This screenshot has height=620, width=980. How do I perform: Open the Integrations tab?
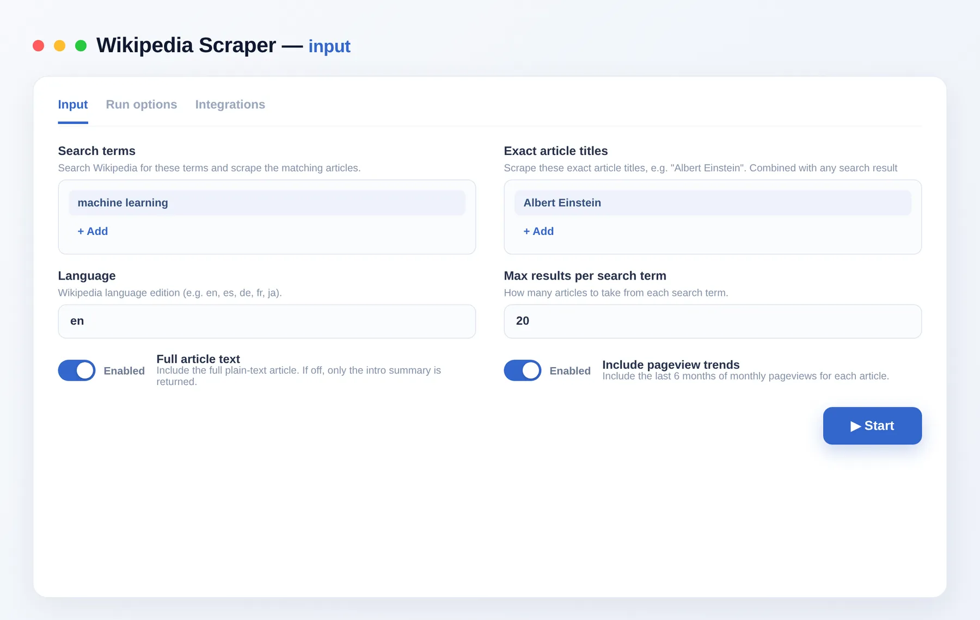(230, 104)
